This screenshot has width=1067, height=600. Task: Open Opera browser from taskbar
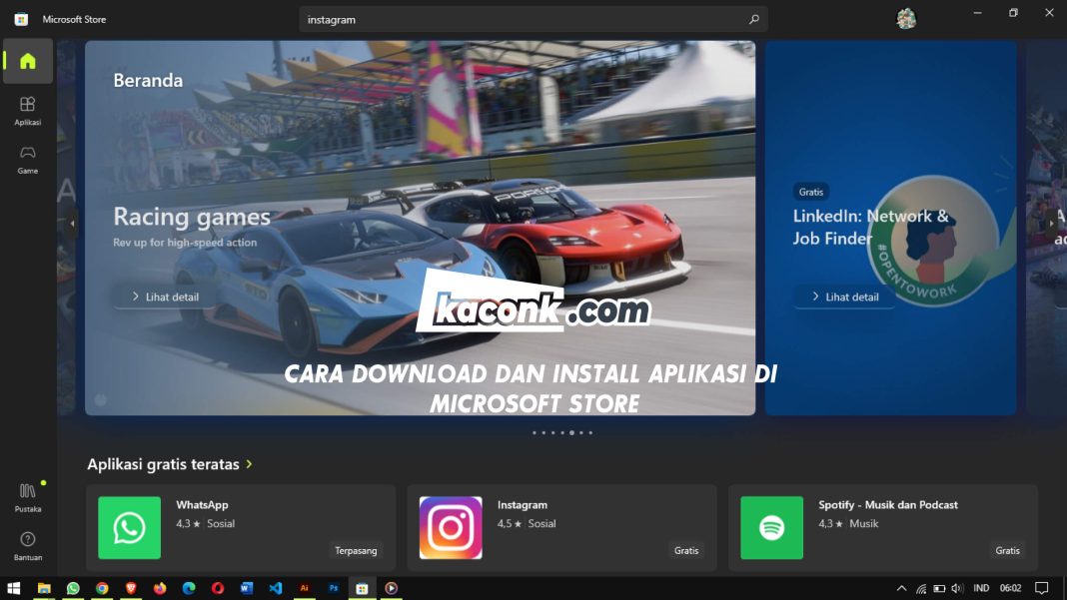pos(218,588)
